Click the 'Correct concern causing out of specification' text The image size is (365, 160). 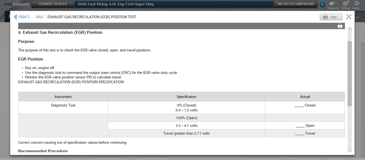(73, 142)
